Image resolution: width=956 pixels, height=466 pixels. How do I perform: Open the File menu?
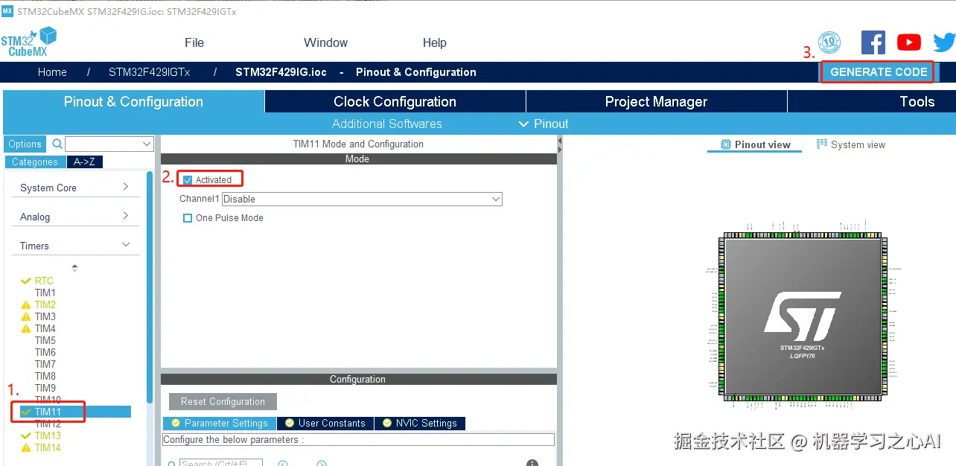click(194, 42)
